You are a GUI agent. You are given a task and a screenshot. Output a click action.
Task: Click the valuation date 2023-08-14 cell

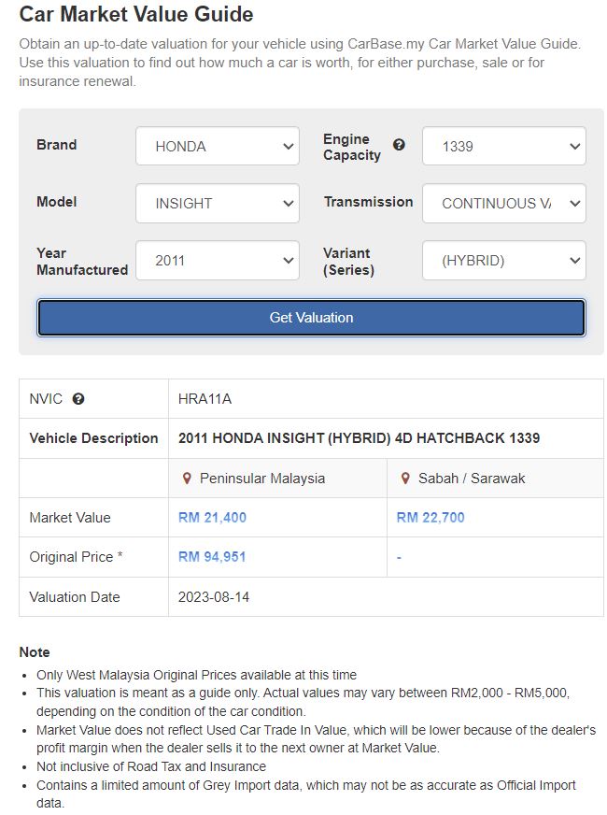[386, 596]
